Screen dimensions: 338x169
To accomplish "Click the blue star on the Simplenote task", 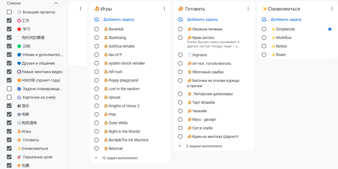I will pos(330,29).
